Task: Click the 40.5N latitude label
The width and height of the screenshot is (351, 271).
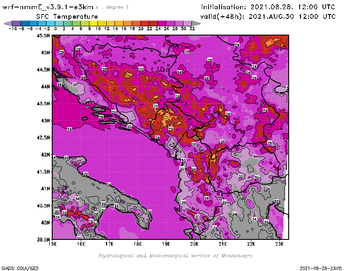Action: [x=43, y=205]
